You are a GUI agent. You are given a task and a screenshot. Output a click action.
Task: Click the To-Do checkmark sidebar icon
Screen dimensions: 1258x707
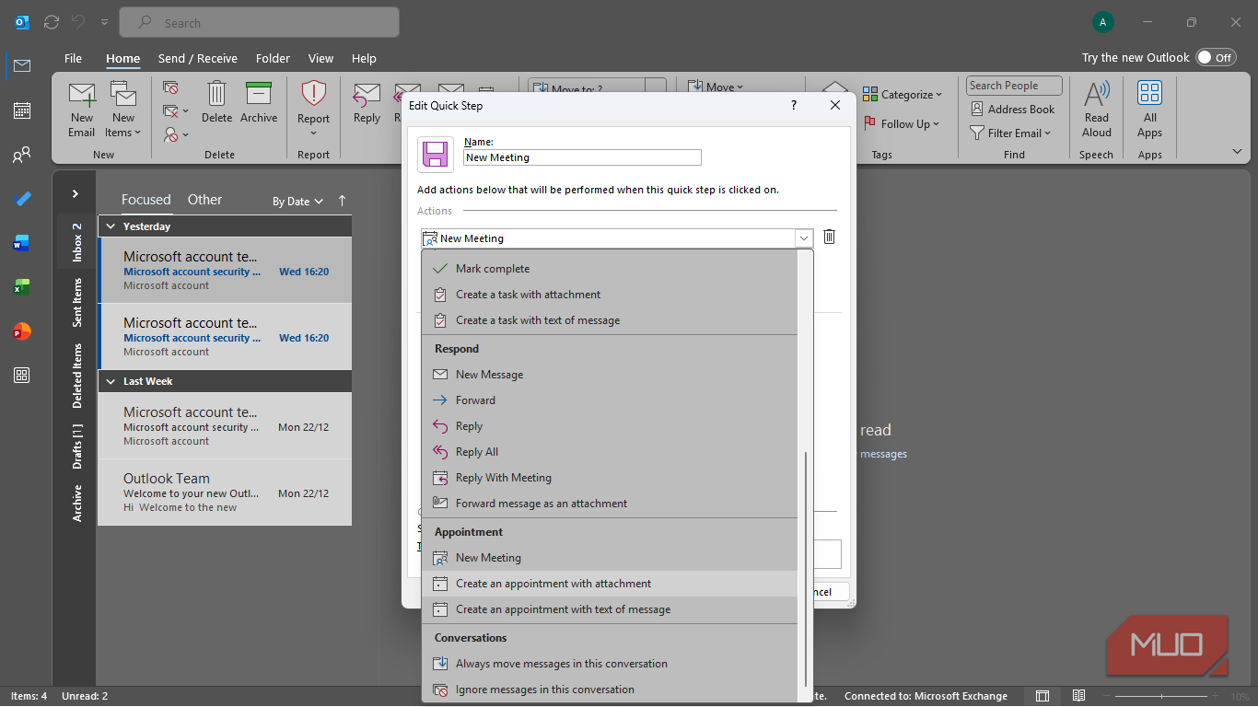coord(22,199)
